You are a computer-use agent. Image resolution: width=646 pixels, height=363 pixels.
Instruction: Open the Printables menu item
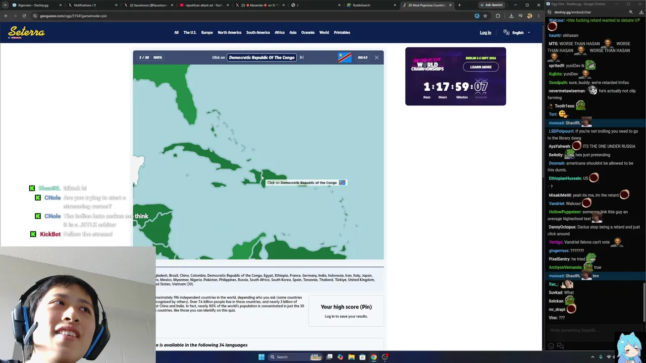[342, 33]
